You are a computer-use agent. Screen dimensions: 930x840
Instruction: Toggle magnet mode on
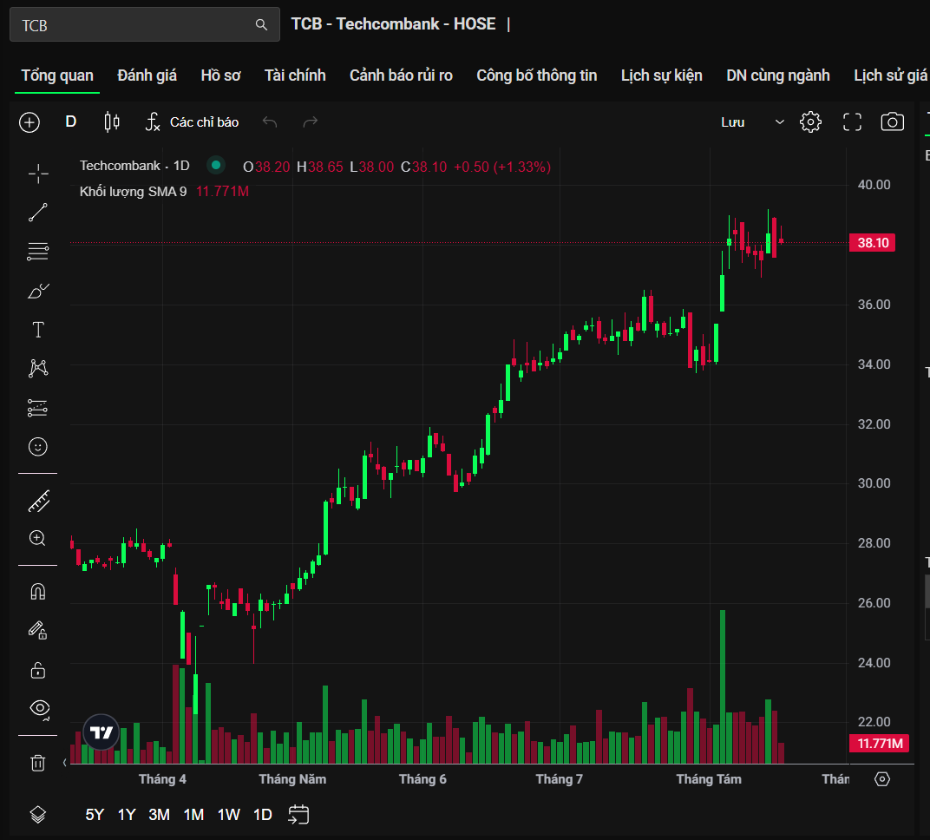(38, 592)
